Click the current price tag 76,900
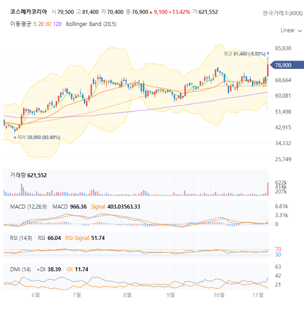 click(287, 65)
